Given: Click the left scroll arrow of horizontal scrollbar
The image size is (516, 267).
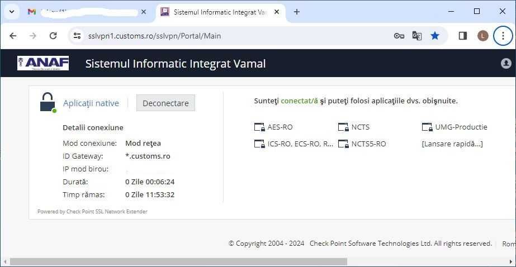Looking at the screenshot, I should (x=4, y=261).
